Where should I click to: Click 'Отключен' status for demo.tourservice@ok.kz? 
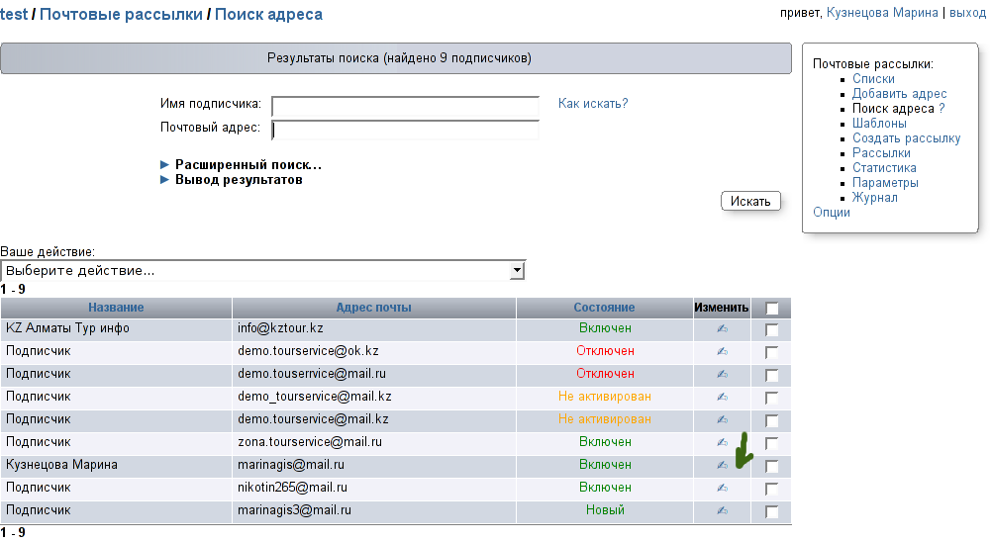[x=605, y=351]
